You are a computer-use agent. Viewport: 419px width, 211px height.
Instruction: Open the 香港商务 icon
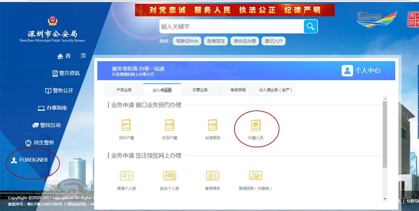(212, 176)
